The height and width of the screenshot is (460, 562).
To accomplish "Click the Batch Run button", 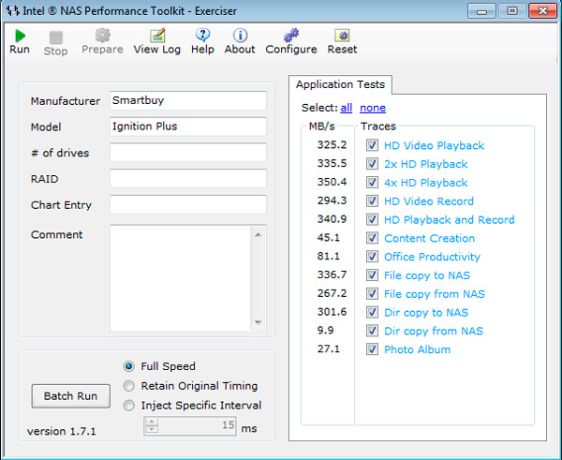I will (x=70, y=395).
